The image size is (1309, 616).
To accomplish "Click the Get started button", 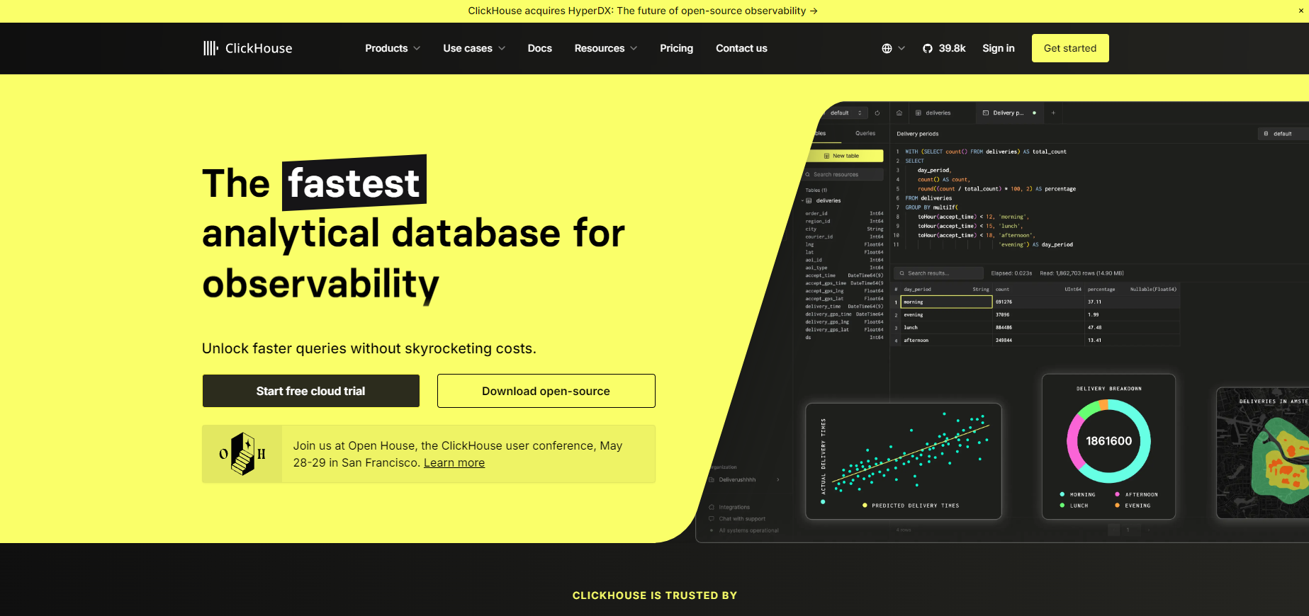I will pos(1070,48).
